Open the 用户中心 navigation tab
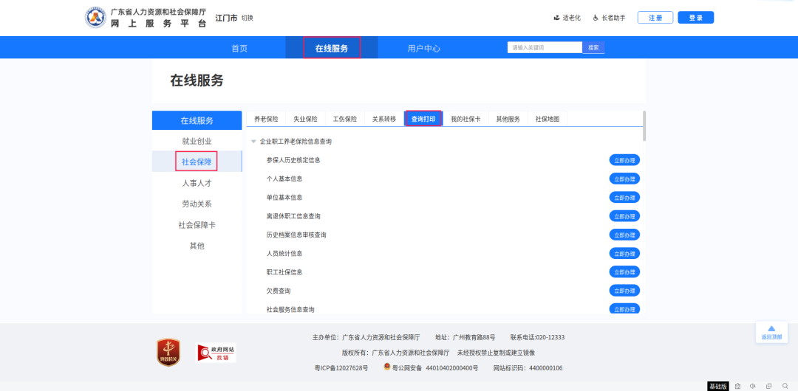798x391 pixels. click(x=423, y=48)
